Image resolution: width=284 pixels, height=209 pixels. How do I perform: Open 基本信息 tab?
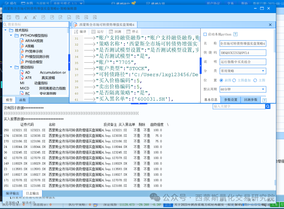click(x=211, y=100)
